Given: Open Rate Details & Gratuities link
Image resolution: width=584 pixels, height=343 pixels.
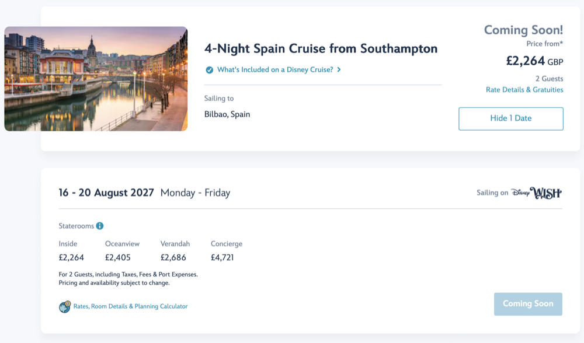Looking at the screenshot, I should [x=524, y=90].
